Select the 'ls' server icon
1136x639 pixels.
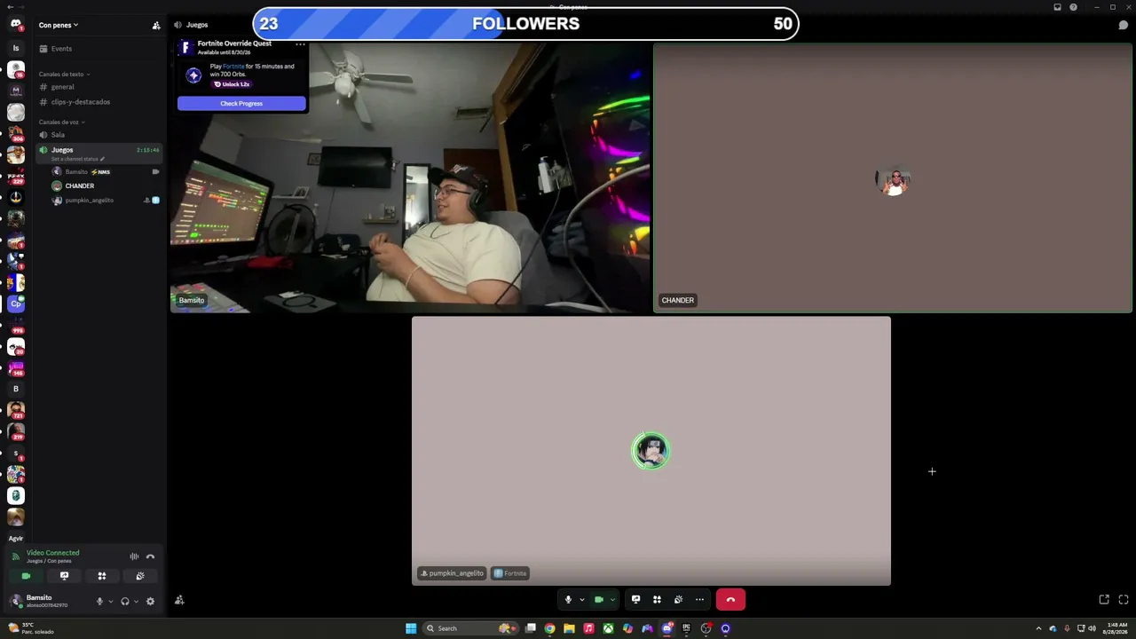click(x=16, y=48)
